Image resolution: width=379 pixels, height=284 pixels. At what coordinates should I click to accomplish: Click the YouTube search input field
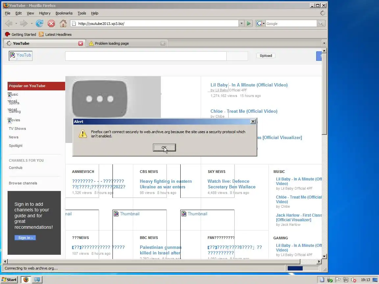point(146,56)
